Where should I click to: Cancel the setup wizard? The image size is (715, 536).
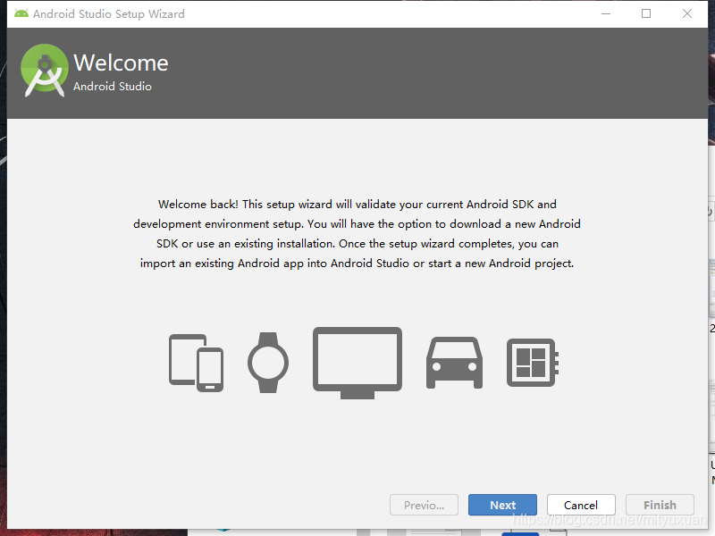click(x=581, y=505)
